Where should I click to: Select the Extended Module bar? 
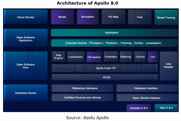(114, 43)
